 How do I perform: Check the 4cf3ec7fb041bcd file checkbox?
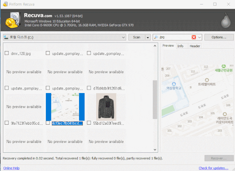48,123
